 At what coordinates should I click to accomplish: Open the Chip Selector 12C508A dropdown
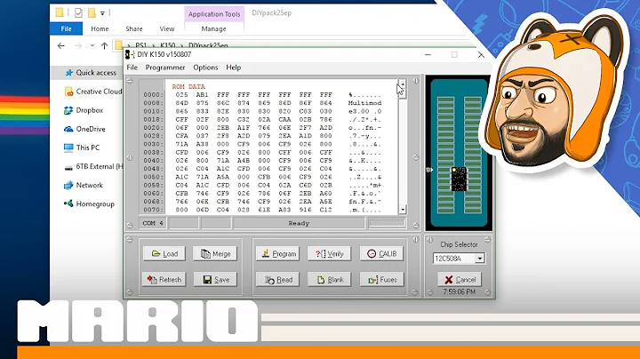[480, 259]
